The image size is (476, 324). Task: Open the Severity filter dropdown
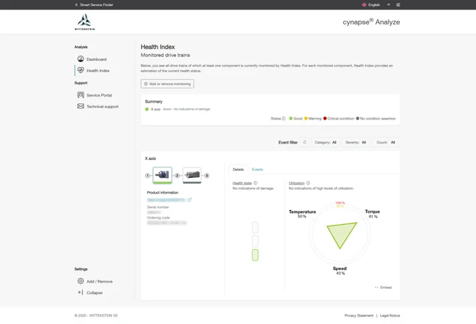(356, 142)
